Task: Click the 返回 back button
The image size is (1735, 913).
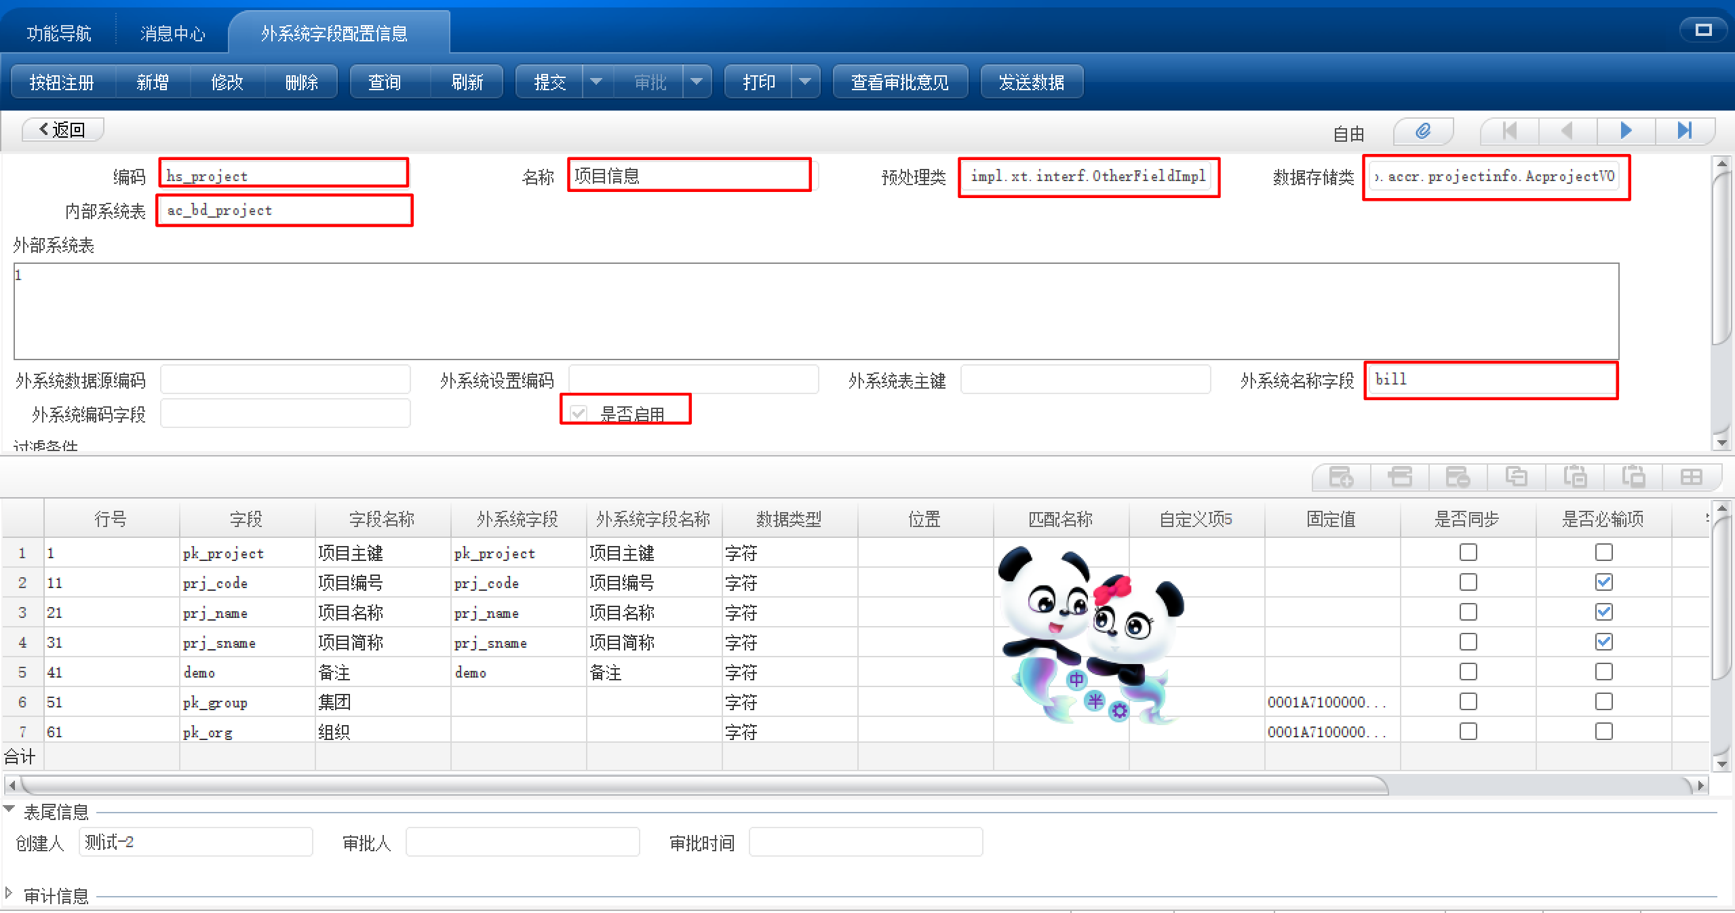Action: (62, 129)
